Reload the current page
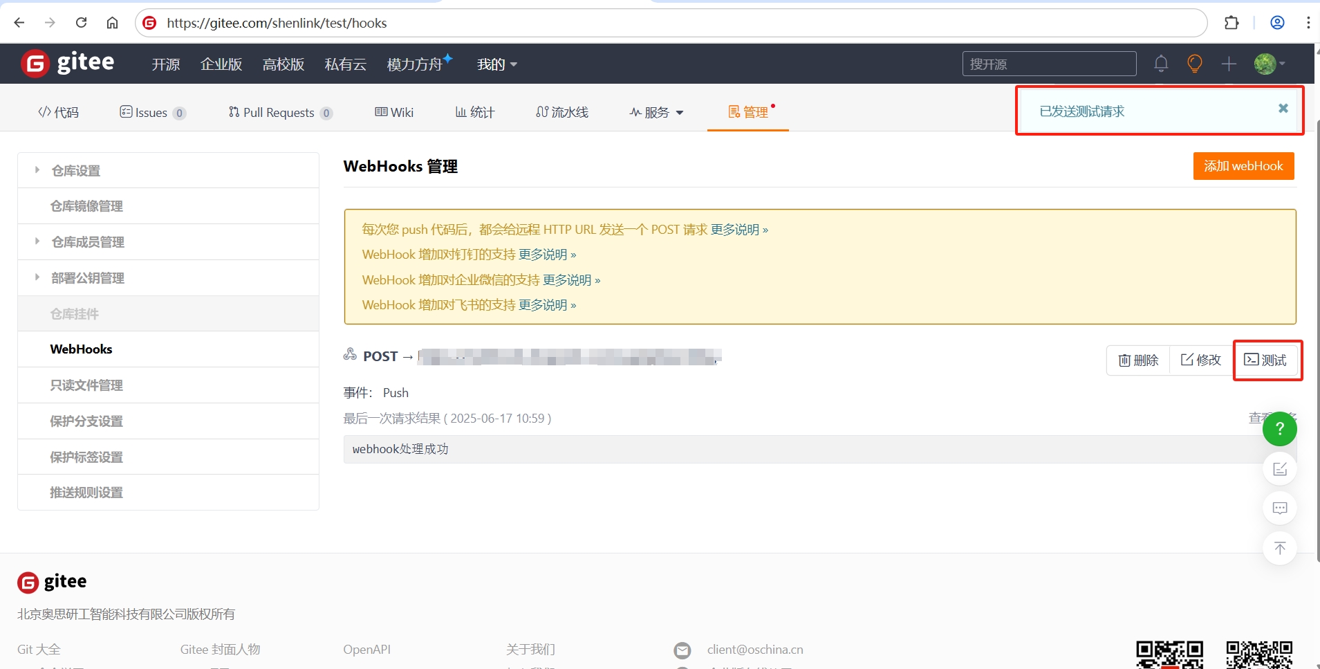Viewport: 1320px width, 669px height. [x=81, y=22]
